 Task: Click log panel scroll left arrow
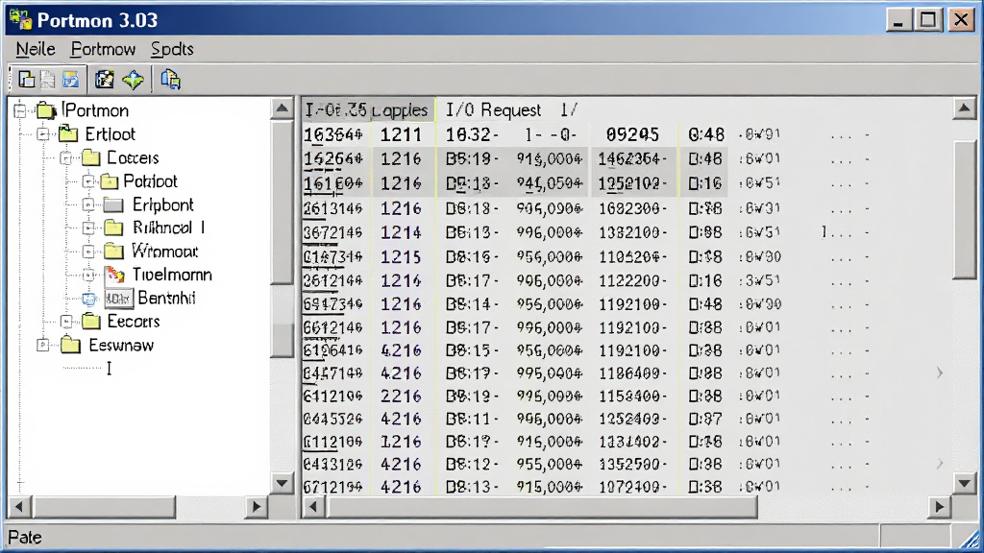313,507
